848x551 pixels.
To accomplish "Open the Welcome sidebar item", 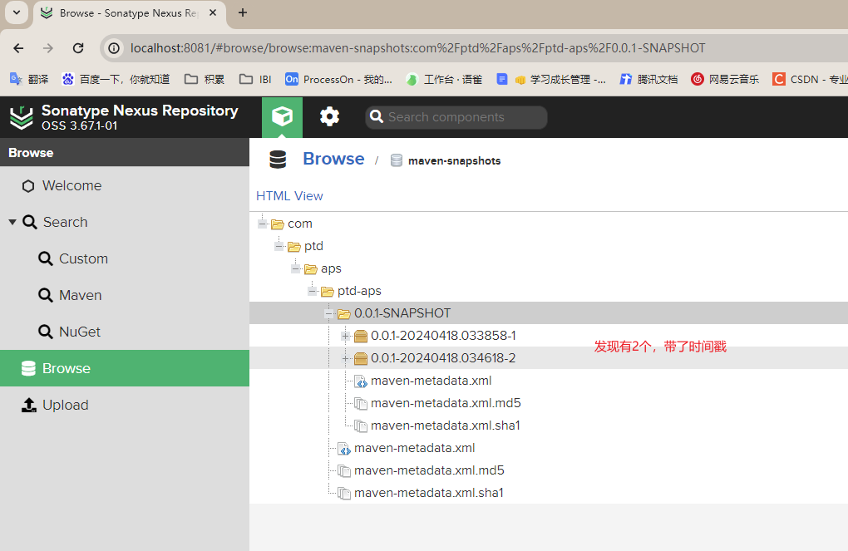I will point(125,185).
